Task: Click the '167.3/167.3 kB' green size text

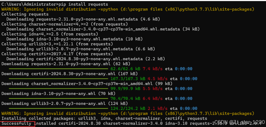Action: 128,79
